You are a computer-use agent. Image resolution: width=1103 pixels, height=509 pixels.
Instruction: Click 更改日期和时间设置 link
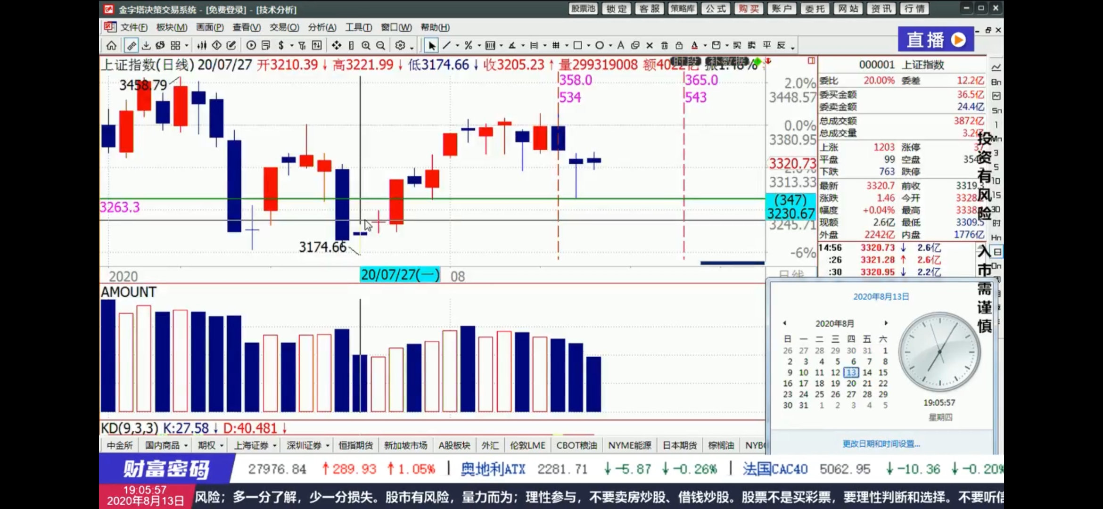881,443
